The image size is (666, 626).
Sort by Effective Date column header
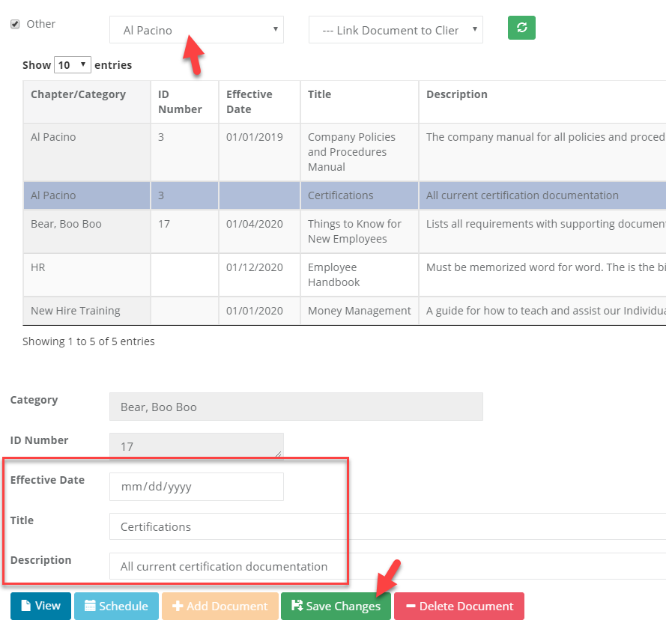pyautogui.click(x=249, y=102)
